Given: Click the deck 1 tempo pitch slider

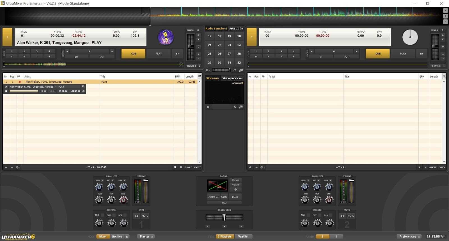Looking at the screenshot, I should point(191,47).
